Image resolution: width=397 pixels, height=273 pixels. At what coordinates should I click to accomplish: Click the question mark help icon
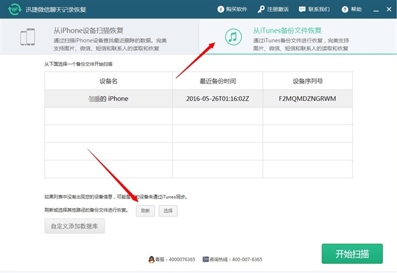345,10
